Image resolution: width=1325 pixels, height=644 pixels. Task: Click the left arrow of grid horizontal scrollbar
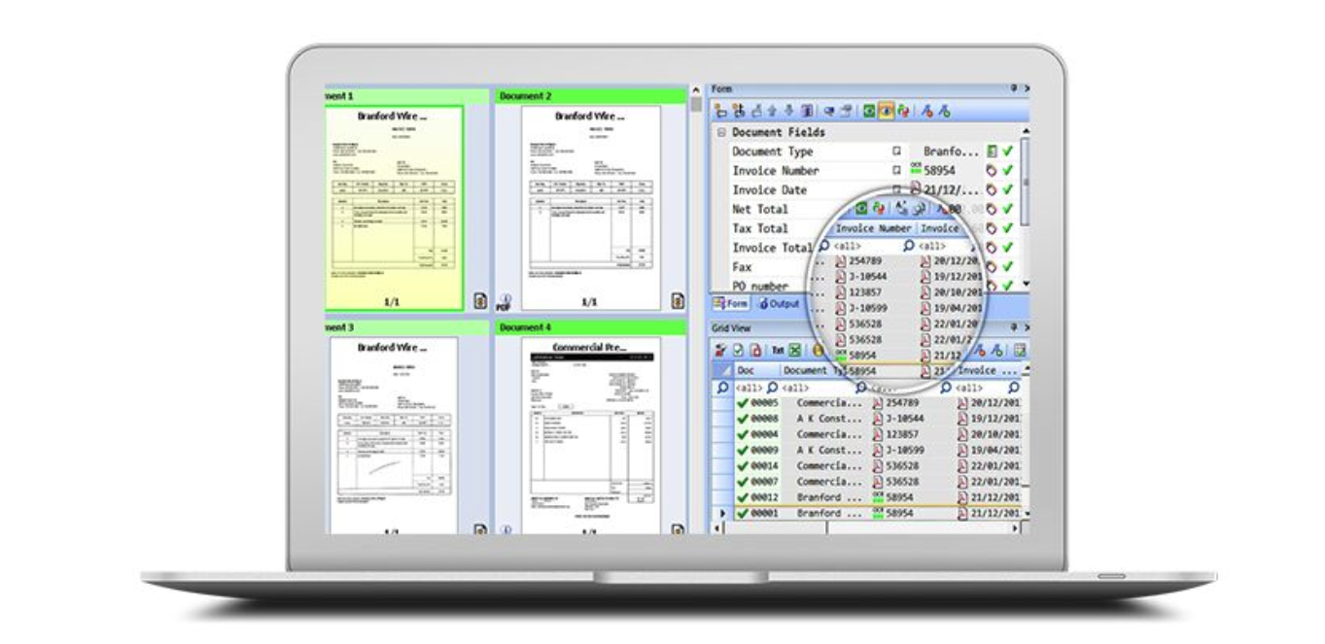coord(718,527)
